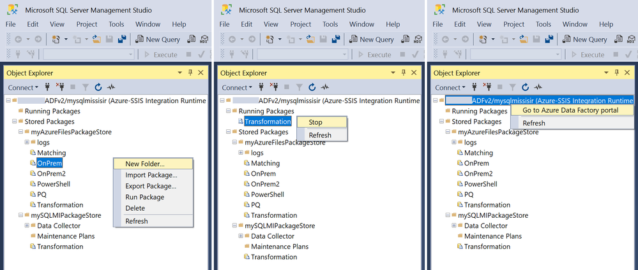Click Forward navigation icon in window with Data Factory portal menu
The image size is (638, 270).
464,39
